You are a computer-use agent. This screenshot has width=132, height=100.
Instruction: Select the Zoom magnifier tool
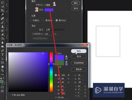pyautogui.click(x=2, y=71)
